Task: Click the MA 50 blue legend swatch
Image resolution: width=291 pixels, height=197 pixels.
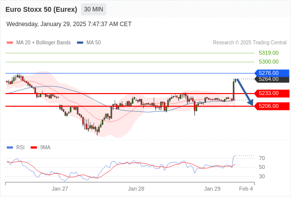Action: 80,43
